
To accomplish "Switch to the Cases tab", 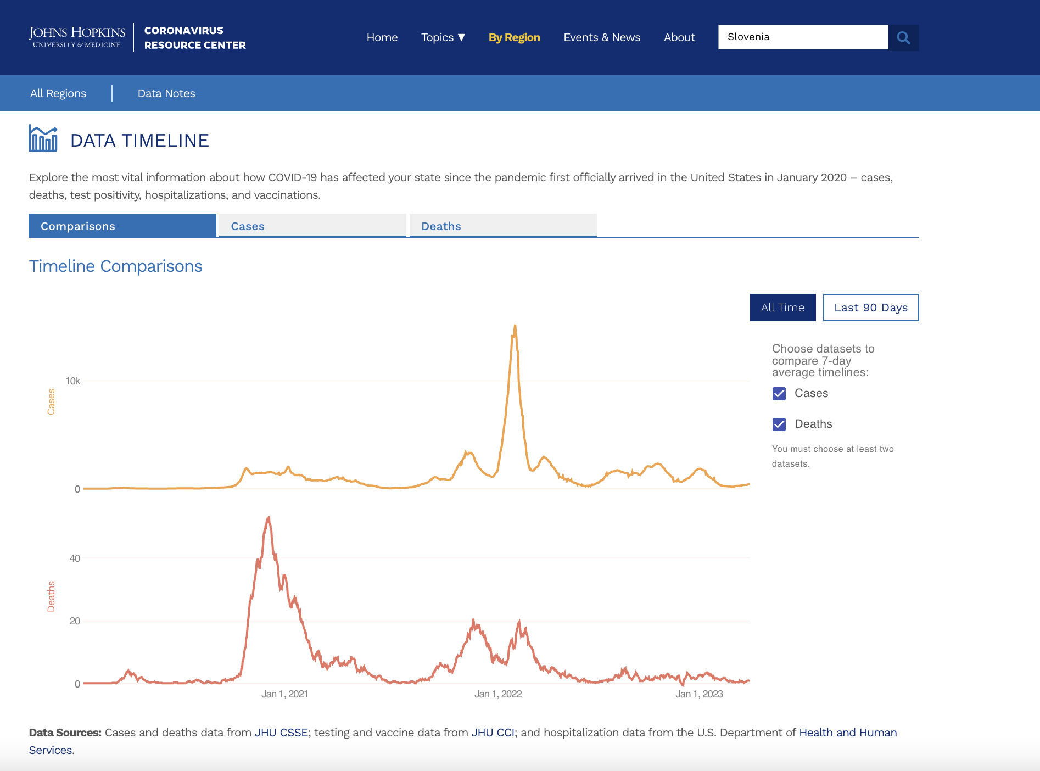I will (x=312, y=226).
